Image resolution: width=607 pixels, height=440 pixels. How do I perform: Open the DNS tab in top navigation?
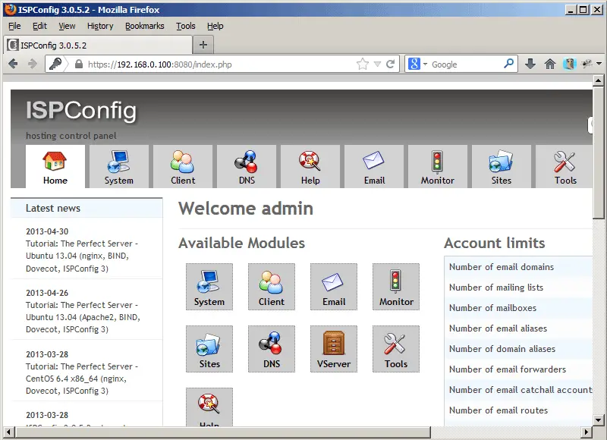click(247, 167)
